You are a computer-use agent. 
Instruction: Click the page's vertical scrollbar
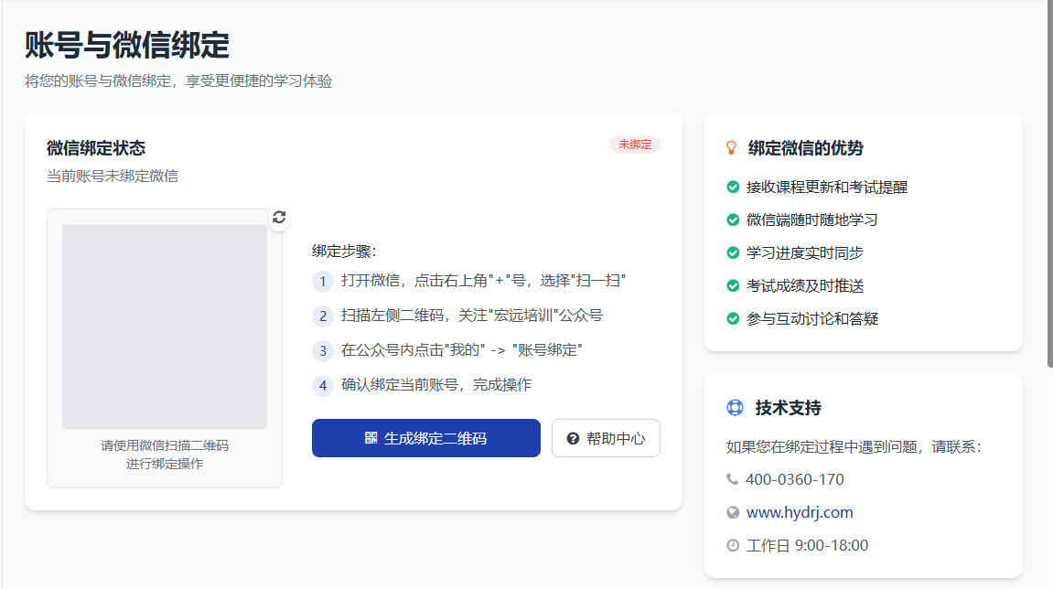tap(1048, 183)
